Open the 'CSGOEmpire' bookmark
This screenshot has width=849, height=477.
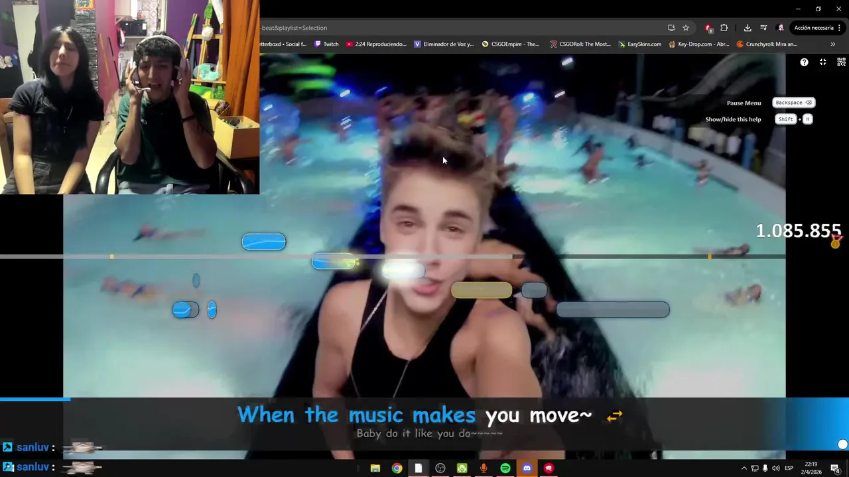point(511,44)
